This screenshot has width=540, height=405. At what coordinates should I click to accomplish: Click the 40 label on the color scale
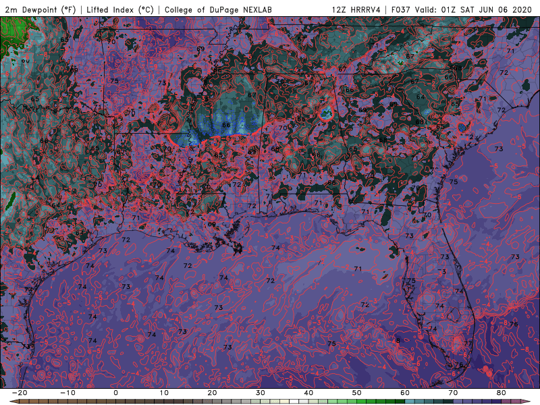click(x=308, y=393)
